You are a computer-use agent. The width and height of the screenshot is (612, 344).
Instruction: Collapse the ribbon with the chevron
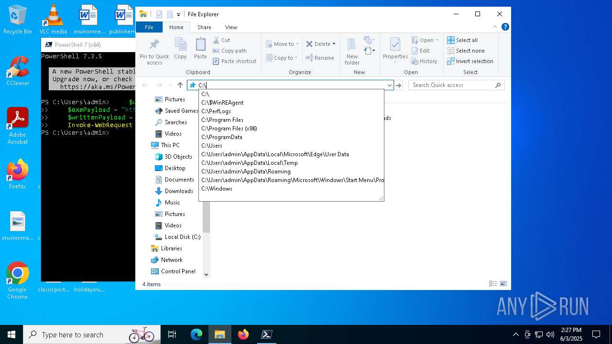(495, 27)
